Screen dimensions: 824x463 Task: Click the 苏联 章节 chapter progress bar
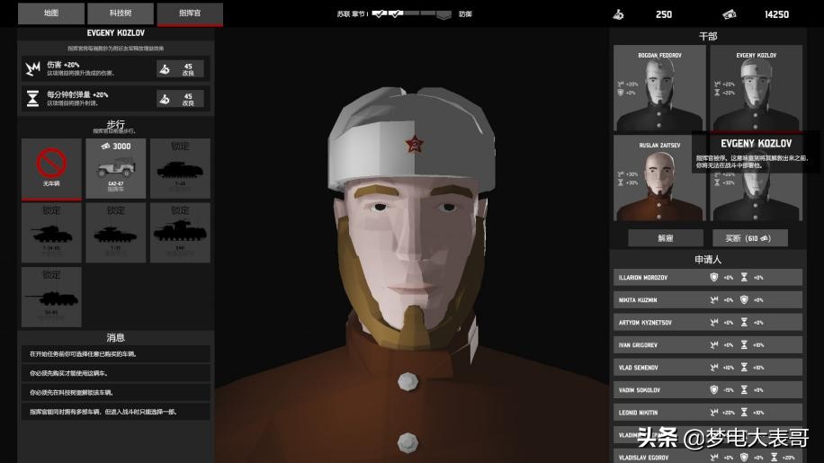point(411,14)
